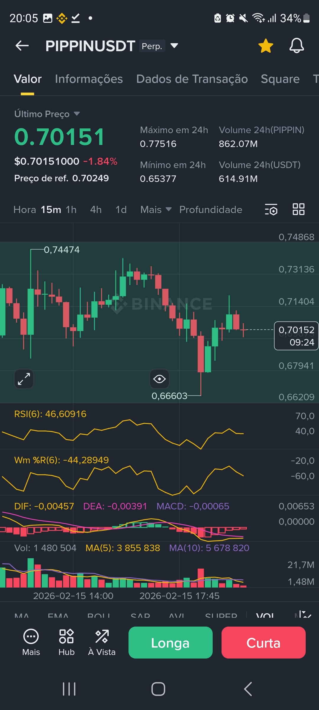The height and width of the screenshot is (710, 319).
Task: Go to À Vista spot trading
Action: pos(102,643)
